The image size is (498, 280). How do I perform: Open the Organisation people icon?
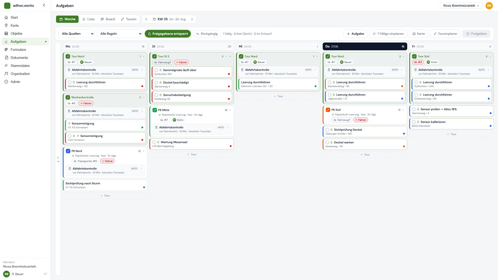coord(6,74)
